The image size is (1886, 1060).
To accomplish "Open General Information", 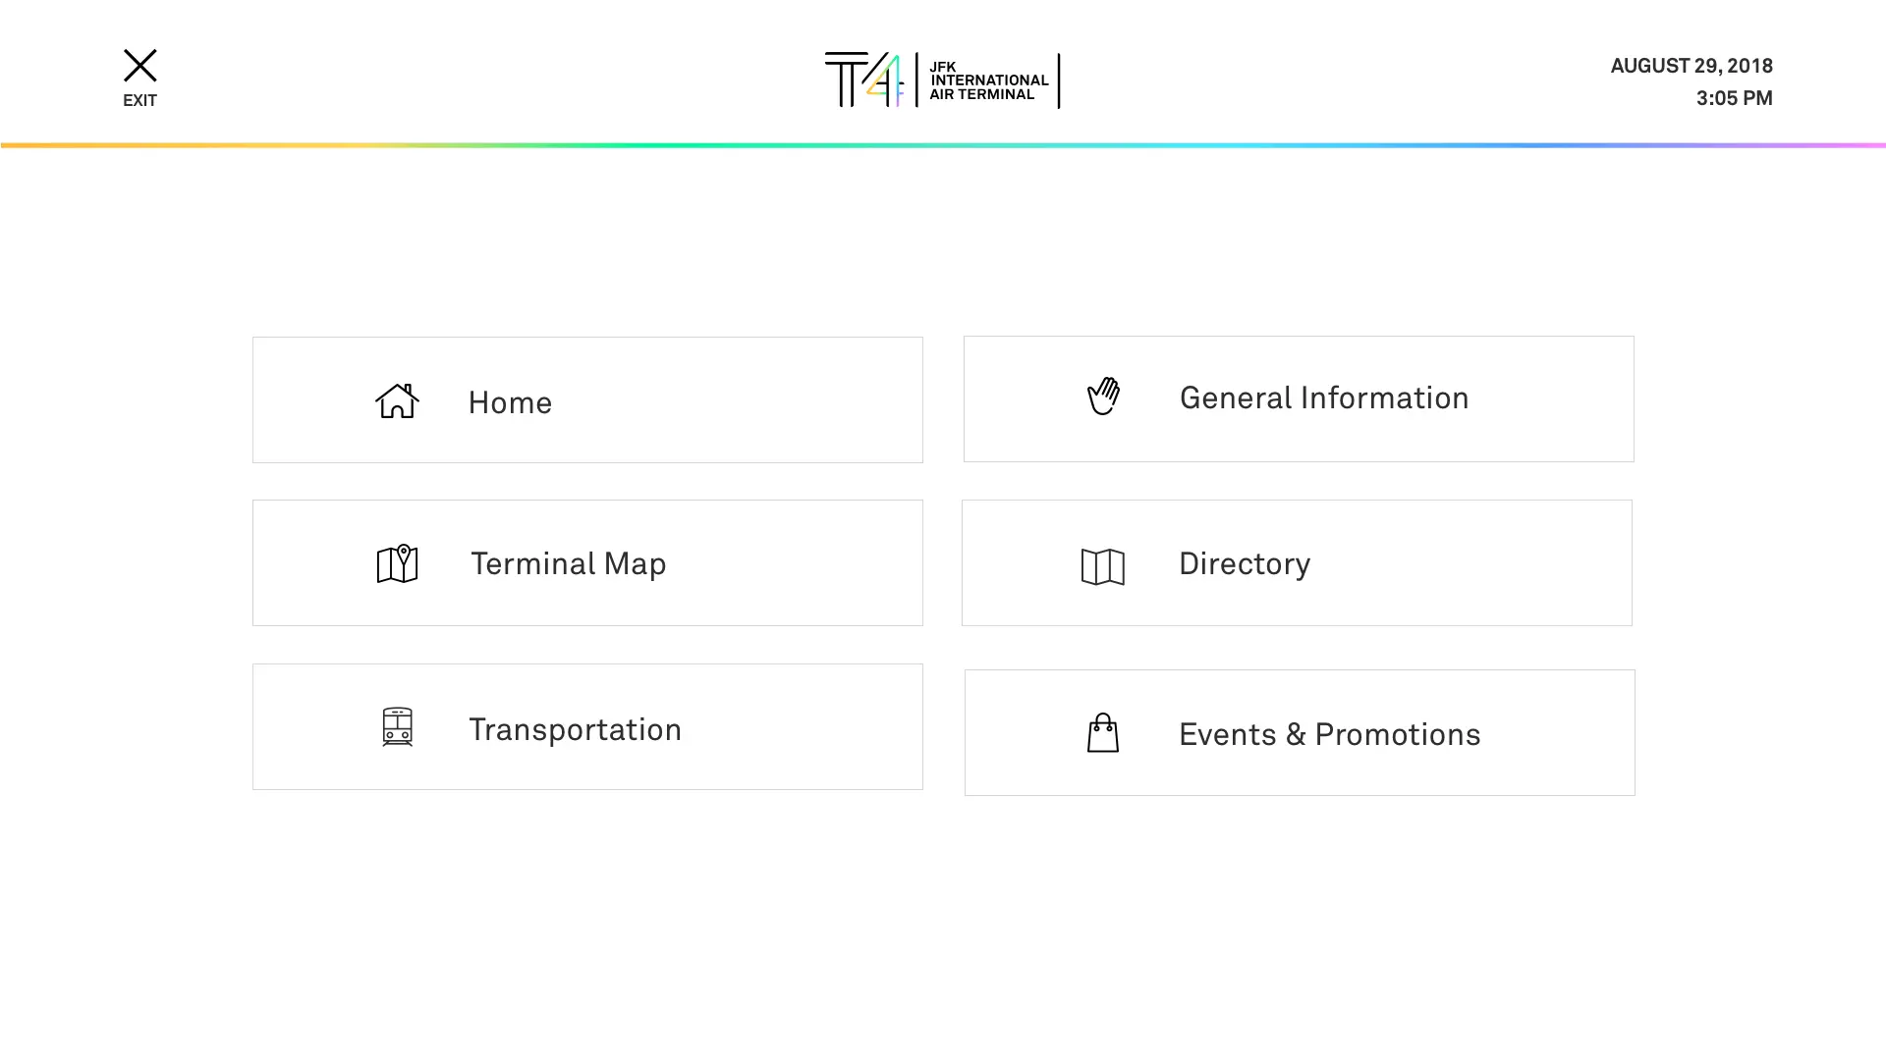I will point(1299,398).
